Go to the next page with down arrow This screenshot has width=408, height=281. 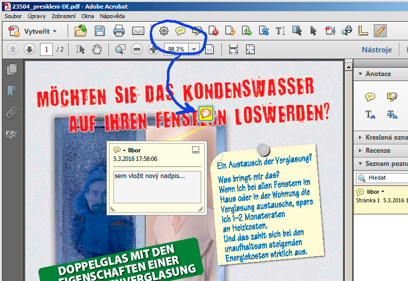[29, 49]
